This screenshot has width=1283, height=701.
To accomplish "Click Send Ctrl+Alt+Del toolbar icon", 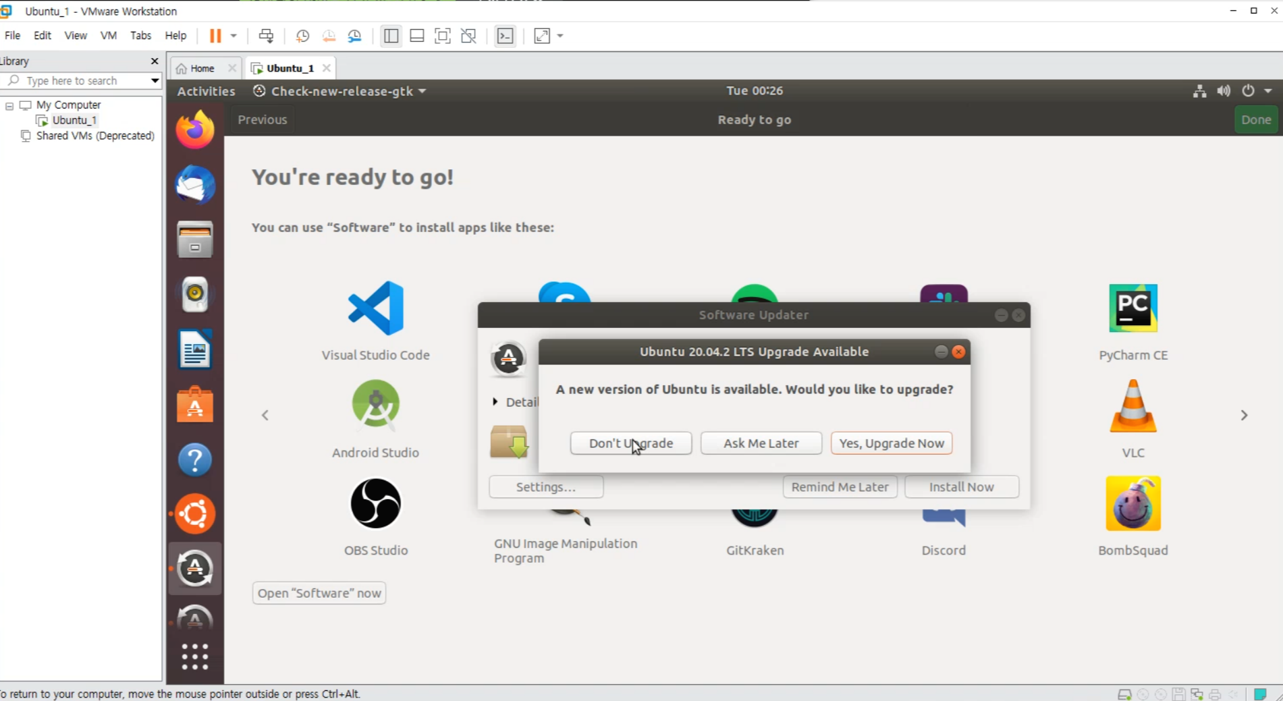I will pos(266,36).
